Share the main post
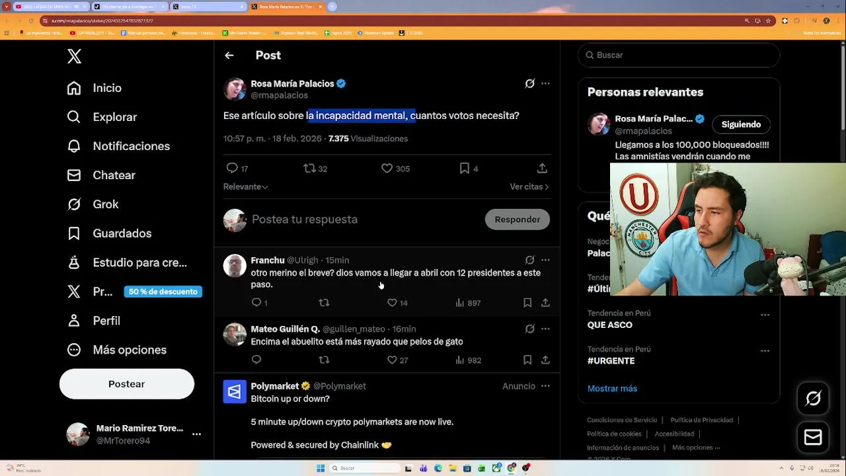The height and width of the screenshot is (476, 846). pos(542,169)
